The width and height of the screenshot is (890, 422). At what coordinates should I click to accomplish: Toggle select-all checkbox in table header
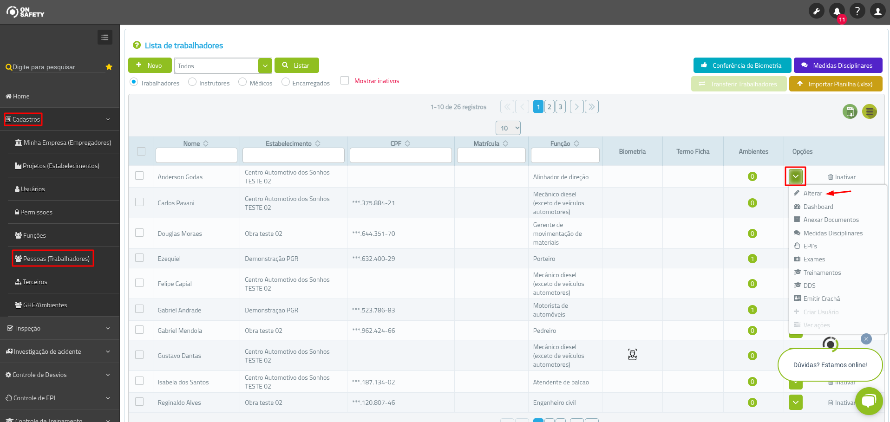click(x=141, y=151)
